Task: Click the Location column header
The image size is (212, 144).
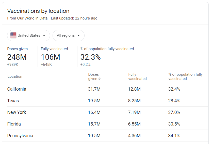Action: (15, 76)
